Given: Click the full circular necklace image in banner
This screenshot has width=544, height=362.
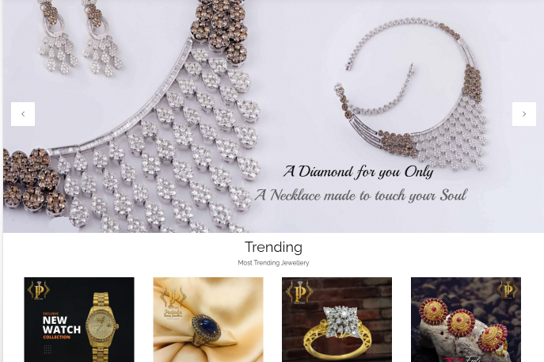Looking at the screenshot, I should click(x=413, y=93).
